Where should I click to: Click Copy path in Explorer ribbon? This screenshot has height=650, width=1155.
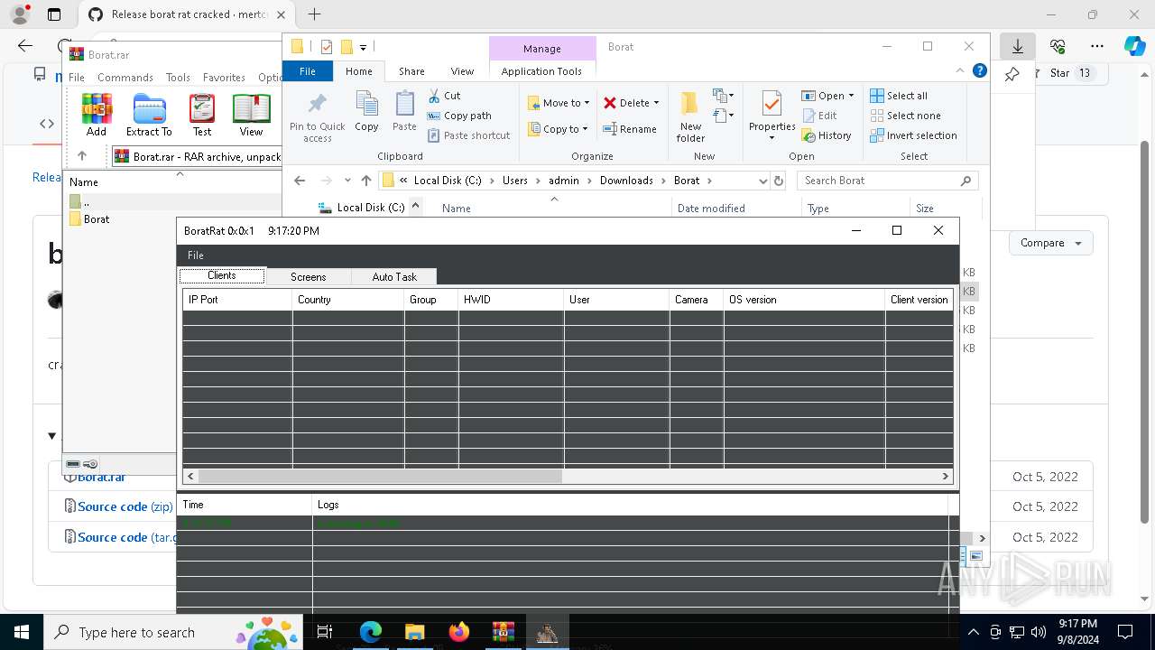[459, 116]
